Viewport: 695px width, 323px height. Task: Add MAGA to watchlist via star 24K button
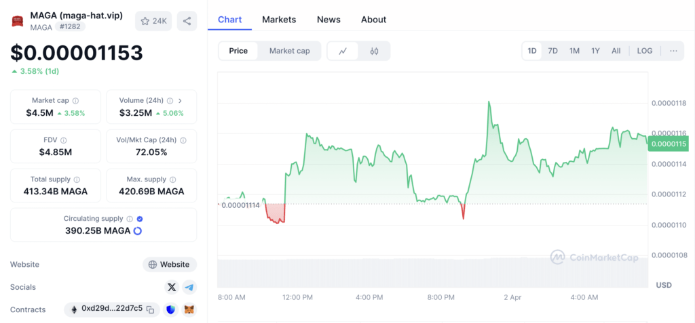(x=153, y=21)
